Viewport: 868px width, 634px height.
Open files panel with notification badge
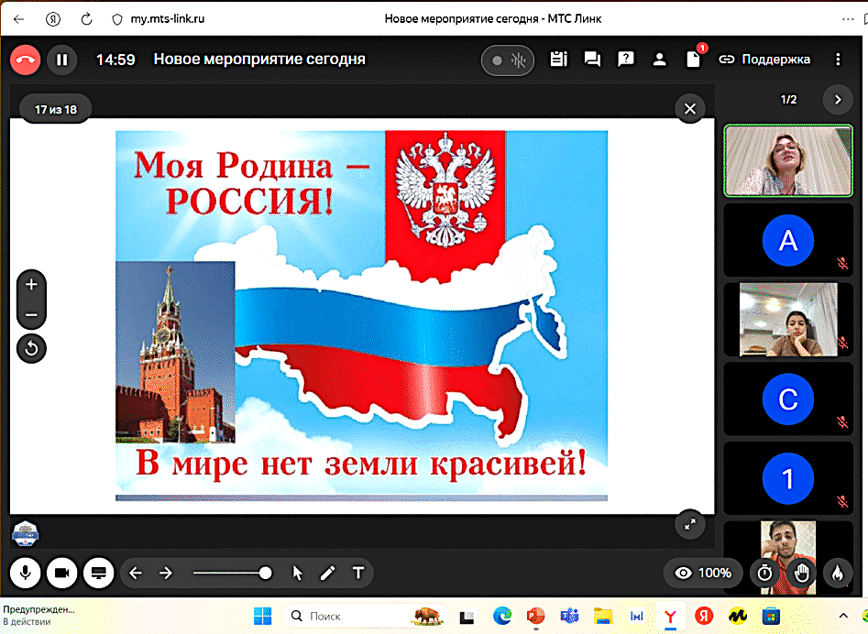[x=694, y=60]
